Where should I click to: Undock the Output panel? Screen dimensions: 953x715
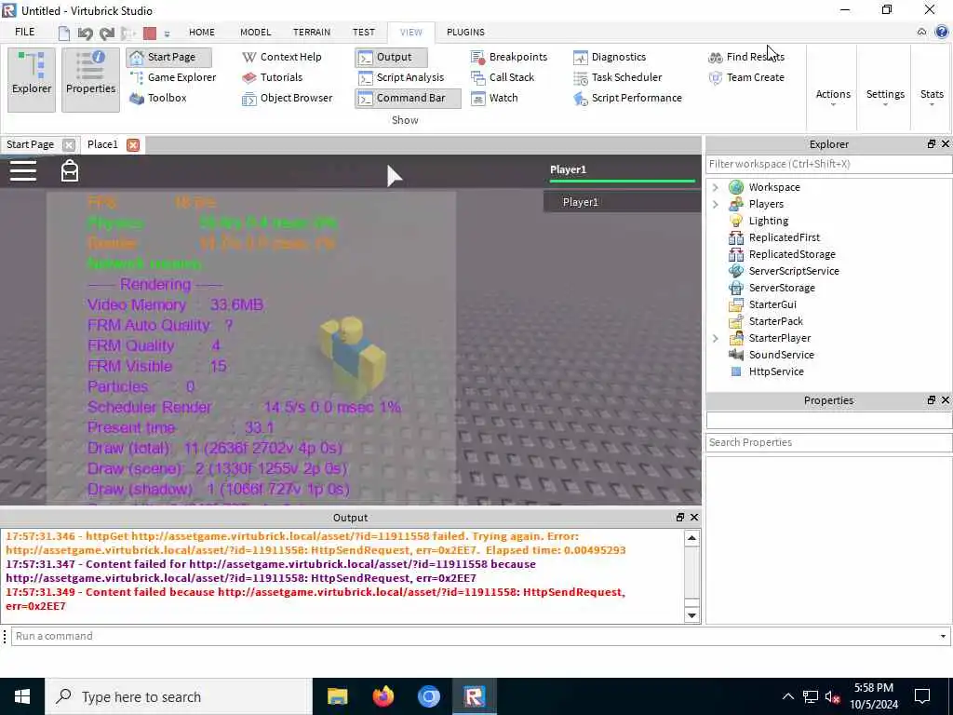[680, 518]
